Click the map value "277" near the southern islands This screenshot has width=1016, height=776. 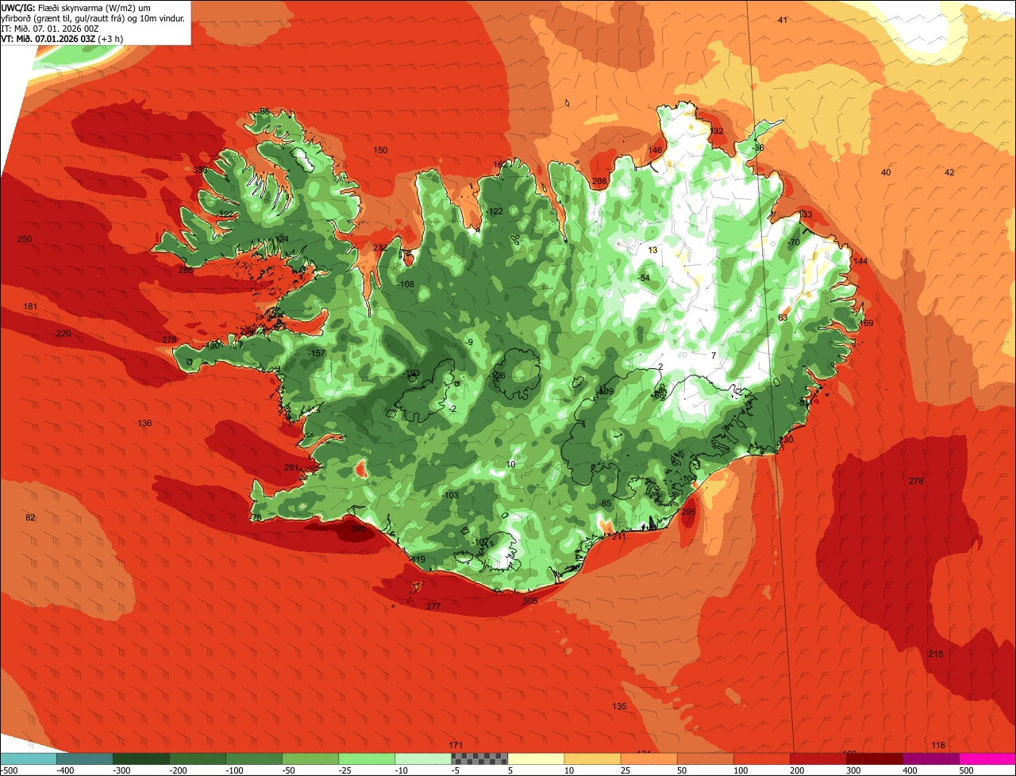tap(433, 606)
